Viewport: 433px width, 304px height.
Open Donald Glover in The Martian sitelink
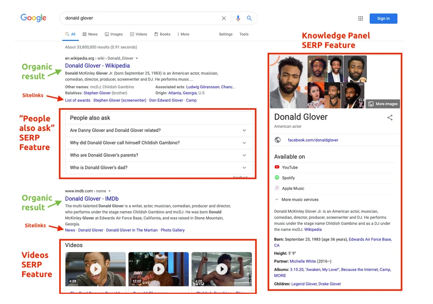132,230
